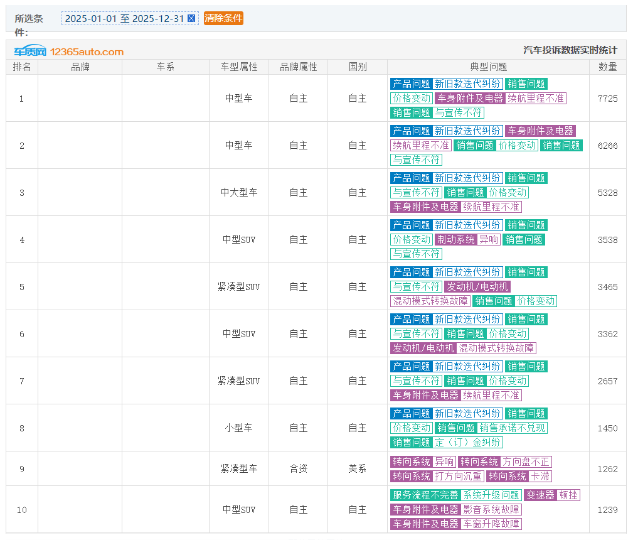Open the 定（订）金纠纷 tag

(468, 442)
